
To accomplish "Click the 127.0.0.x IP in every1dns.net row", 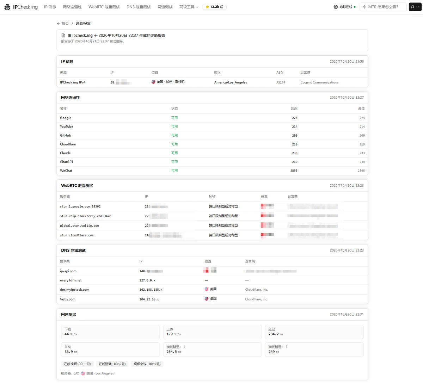I will pos(147,280).
